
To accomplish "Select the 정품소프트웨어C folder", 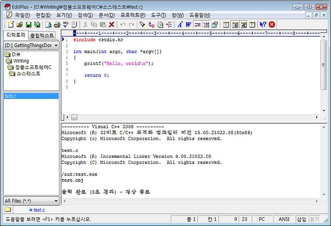I will [29, 67].
